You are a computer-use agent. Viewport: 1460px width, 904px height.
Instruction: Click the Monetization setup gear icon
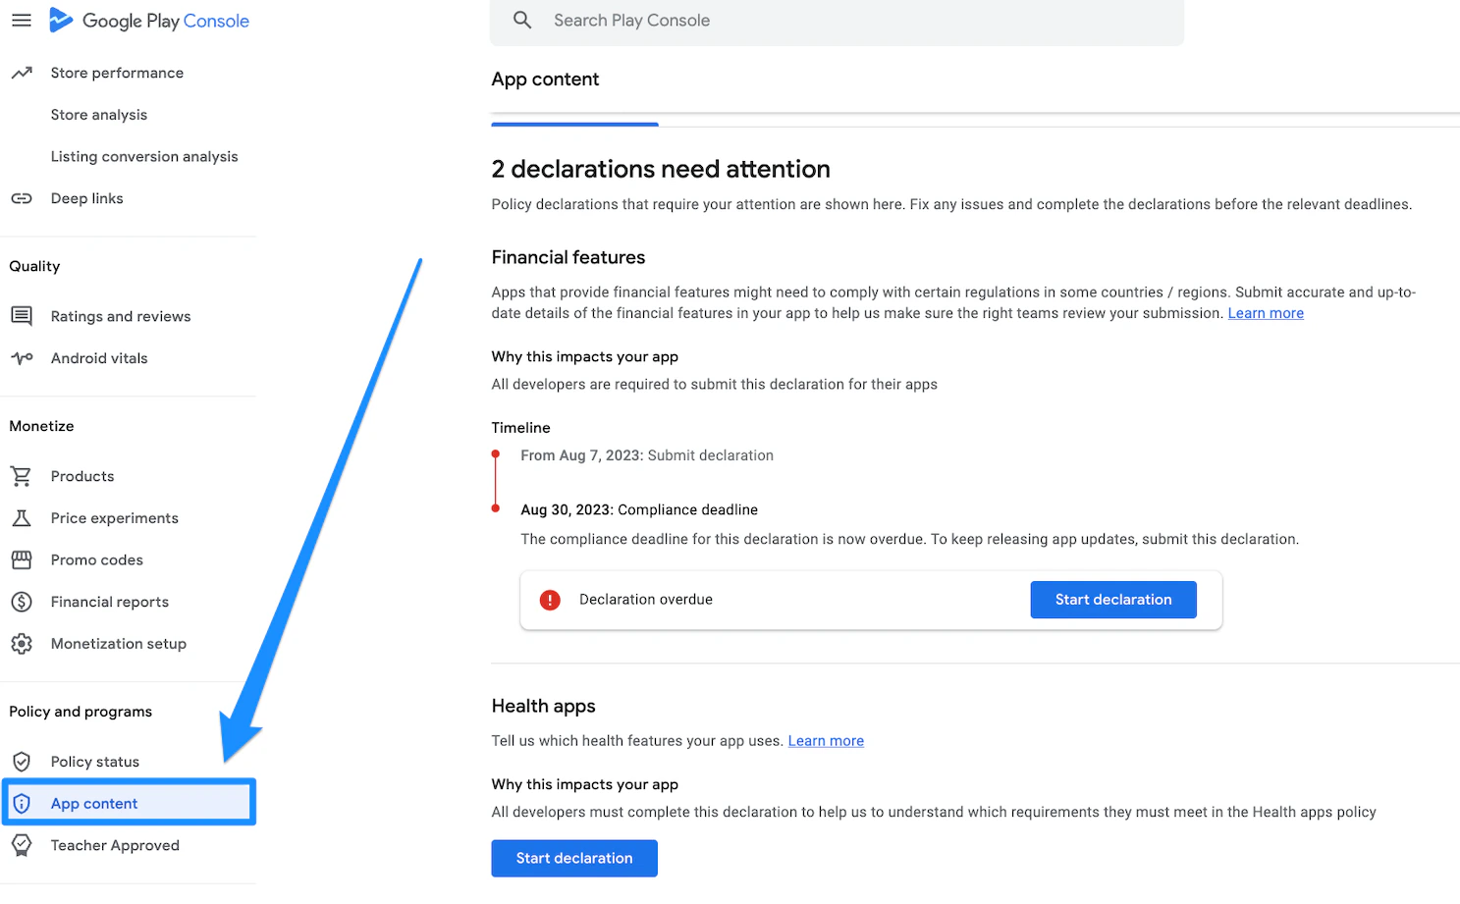click(22, 644)
